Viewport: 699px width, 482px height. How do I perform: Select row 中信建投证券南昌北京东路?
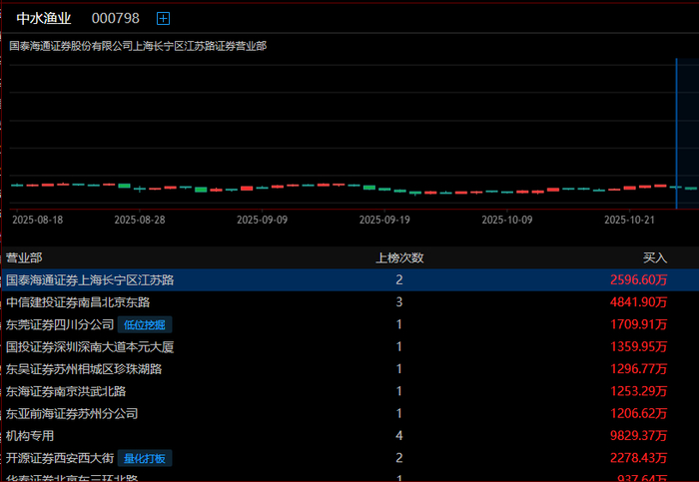(350, 302)
